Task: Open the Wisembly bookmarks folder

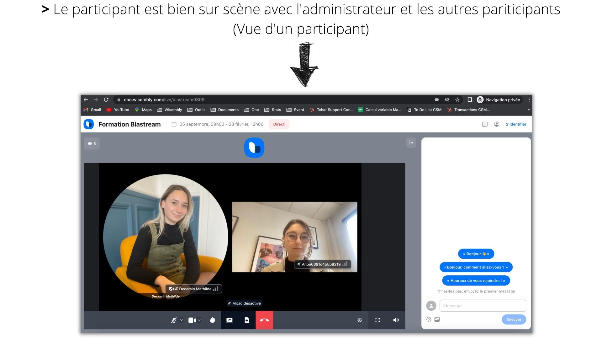Action: [170, 110]
